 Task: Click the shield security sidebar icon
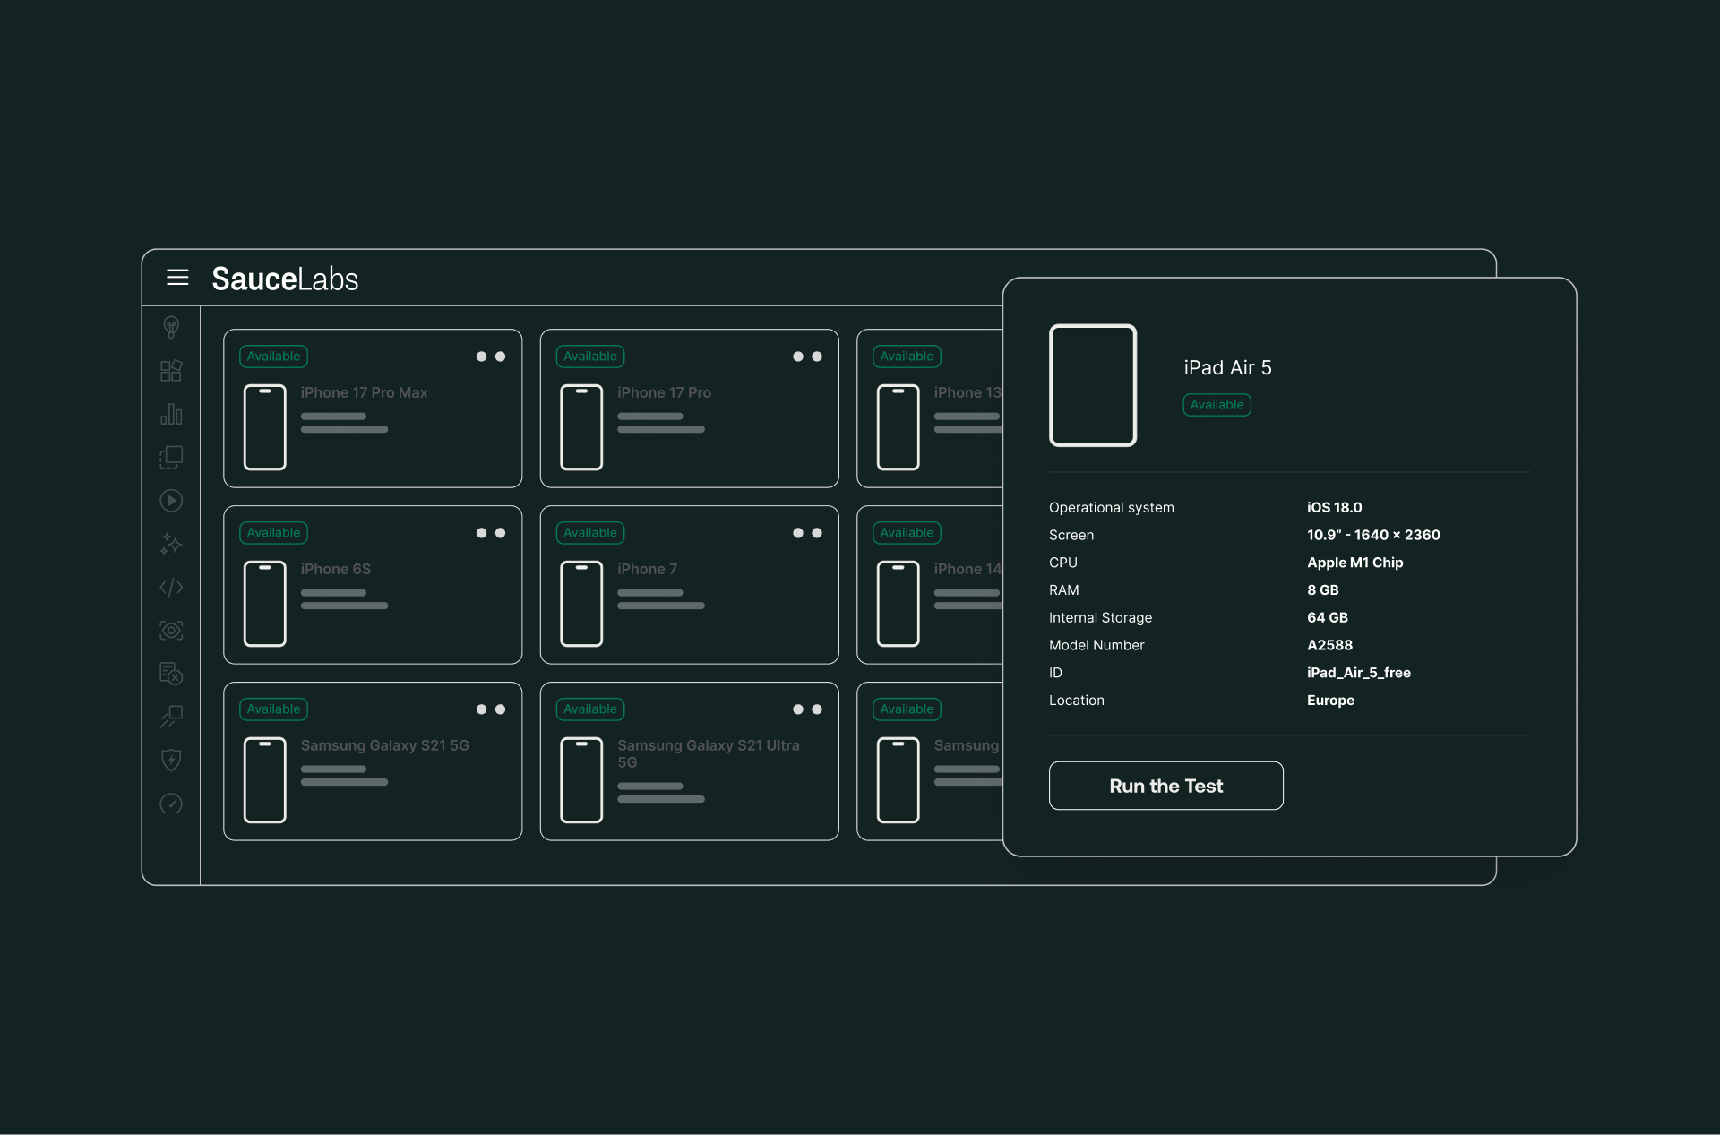pyautogui.click(x=171, y=760)
